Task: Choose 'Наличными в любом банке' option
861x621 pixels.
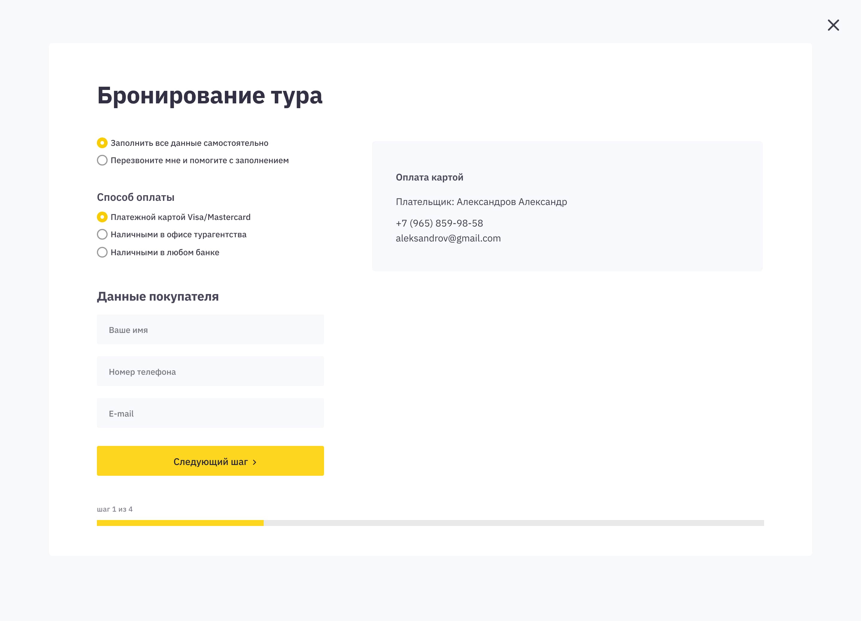Action: [x=102, y=252]
